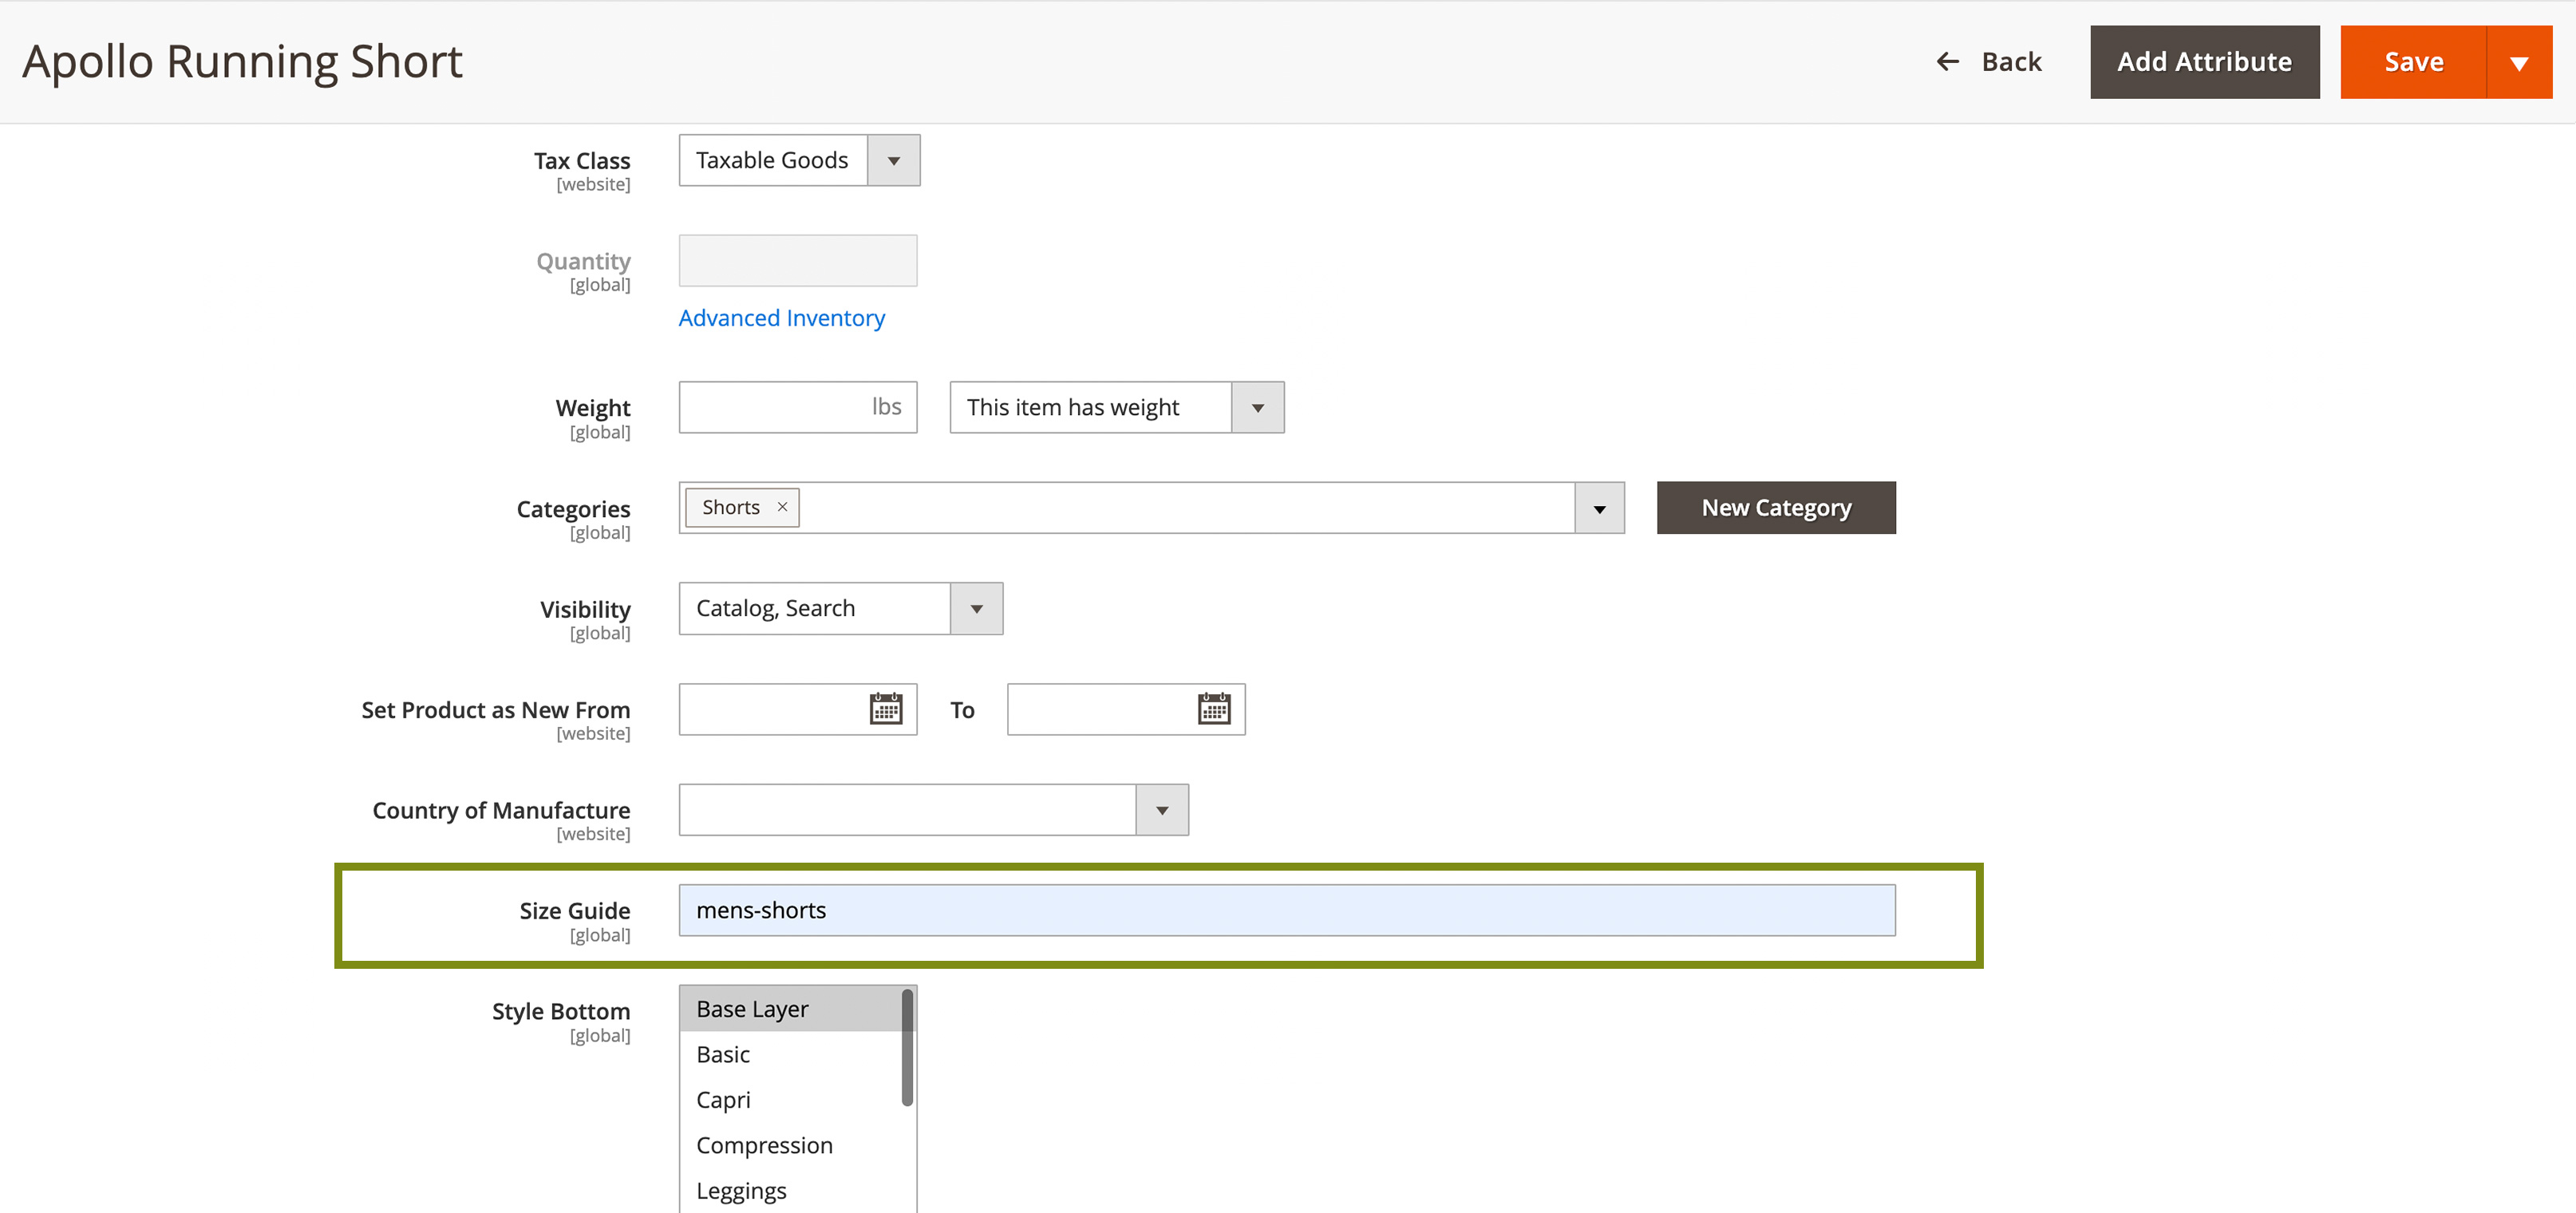The height and width of the screenshot is (1213, 2576).
Task: Open the Advanced Inventory link
Action: click(781, 318)
